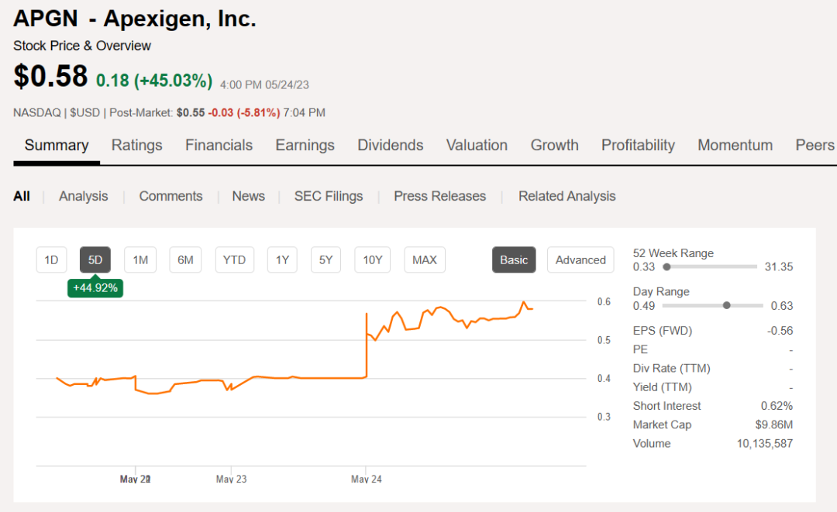Click the 4:00 PM 05/24/23 timestamp
Image resolution: width=837 pixels, height=512 pixels.
click(x=264, y=84)
